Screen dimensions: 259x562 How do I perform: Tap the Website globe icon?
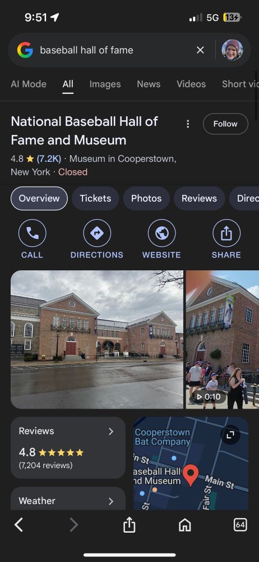click(161, 233)
